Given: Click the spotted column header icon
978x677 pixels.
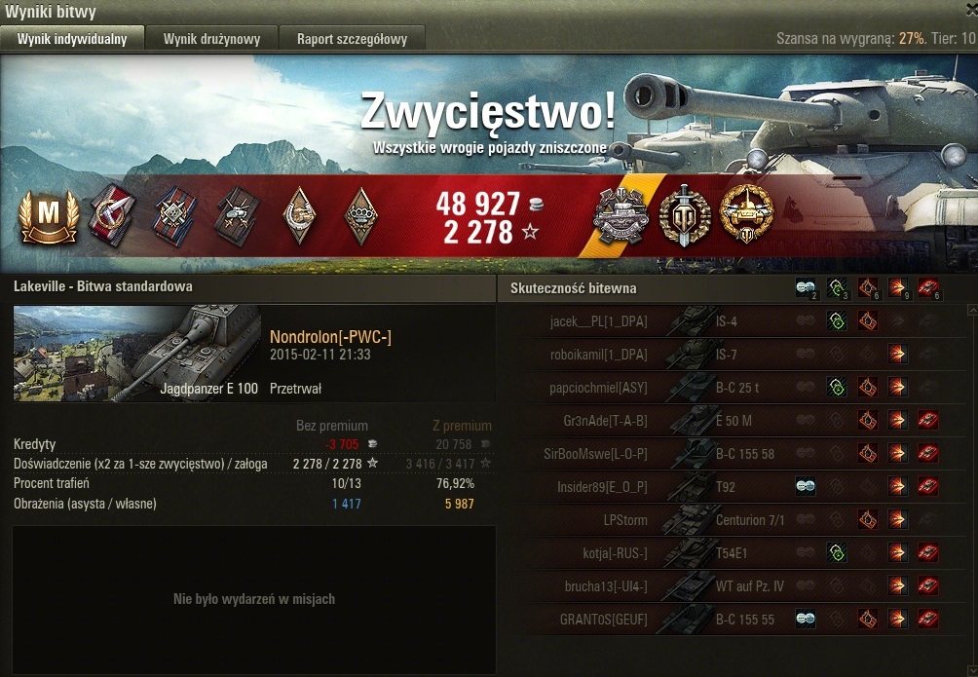Looking at the screenshot, I should 806,288.
